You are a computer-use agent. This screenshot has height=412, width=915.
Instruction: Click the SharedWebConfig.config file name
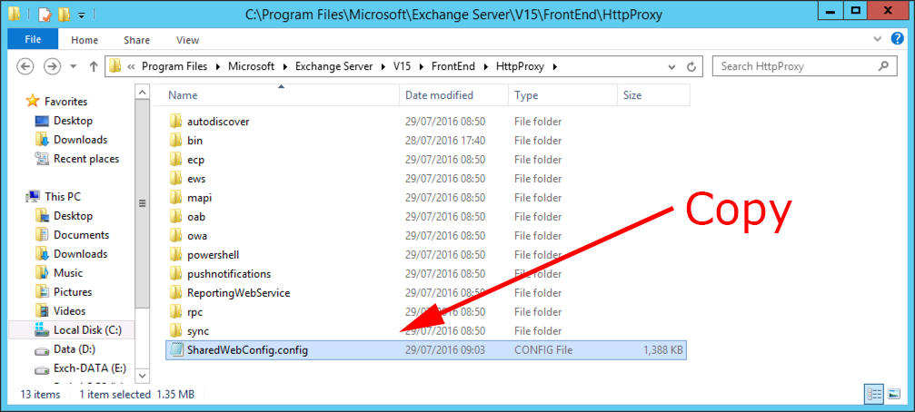point(247,350)
